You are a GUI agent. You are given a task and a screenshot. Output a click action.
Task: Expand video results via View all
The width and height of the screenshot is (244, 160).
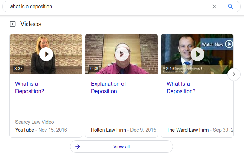click(121, 147)
